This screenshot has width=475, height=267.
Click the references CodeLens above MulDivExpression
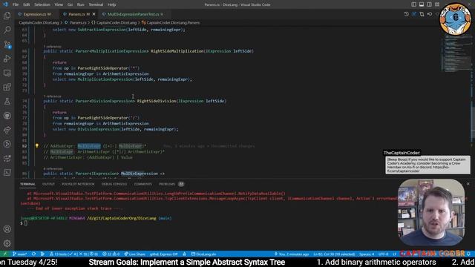coord(53,168)
